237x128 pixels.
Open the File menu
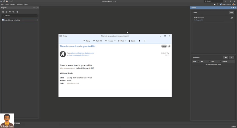click(2, 4)
